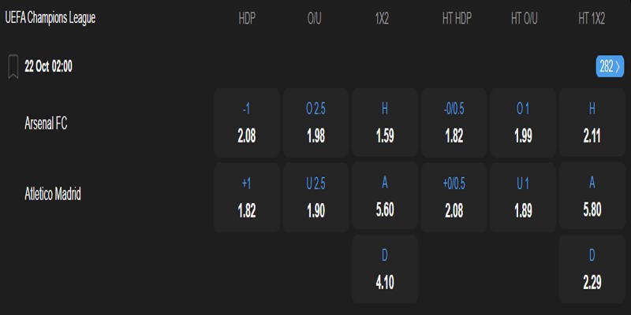Pick Under 2.5 goals at 1.90
The image size is (631, 315).
315,198
